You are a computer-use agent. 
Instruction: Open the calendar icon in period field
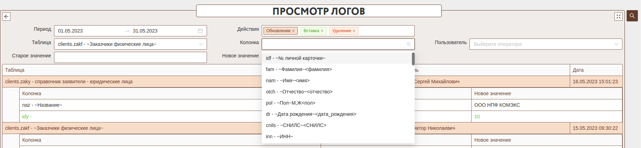200,31
